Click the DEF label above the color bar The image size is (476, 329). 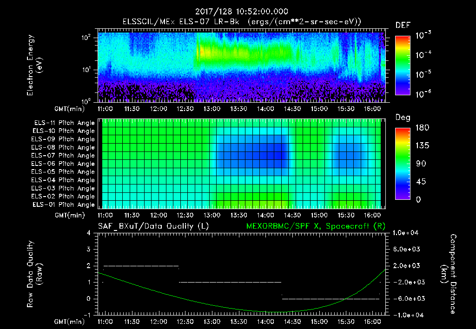[403, 26]
